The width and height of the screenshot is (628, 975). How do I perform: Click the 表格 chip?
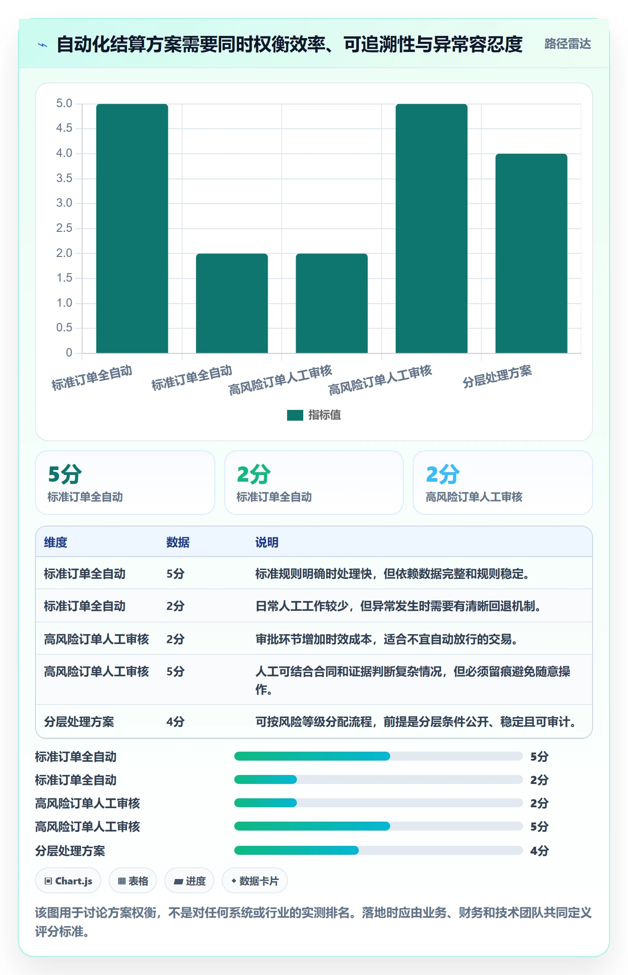pyautogui.click(x=133, y=881)
